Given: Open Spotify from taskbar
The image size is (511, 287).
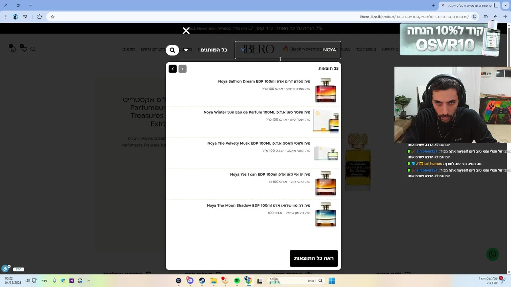Looking at the screenshot, I should [237, 281].
